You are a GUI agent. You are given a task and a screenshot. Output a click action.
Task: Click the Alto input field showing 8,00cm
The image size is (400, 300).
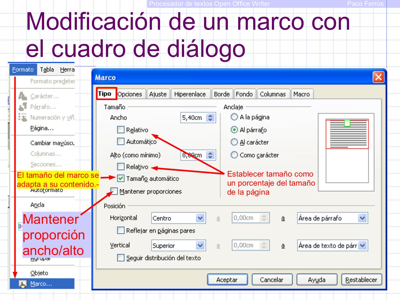192,155
